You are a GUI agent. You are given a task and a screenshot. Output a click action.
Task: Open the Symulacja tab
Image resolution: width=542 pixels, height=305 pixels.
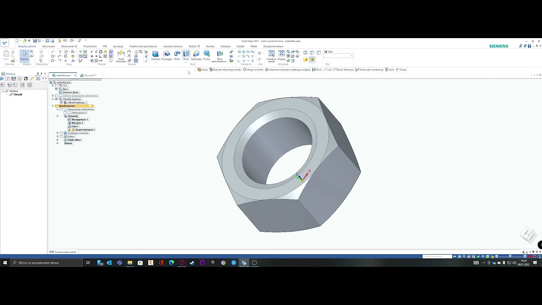(x=118, y=46)
